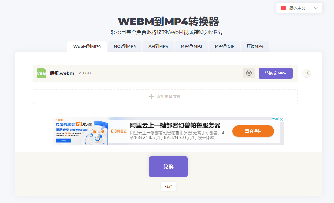Open the MP4到MP3 tab
This screenshot has height=203, width=334.
[191, 46]
